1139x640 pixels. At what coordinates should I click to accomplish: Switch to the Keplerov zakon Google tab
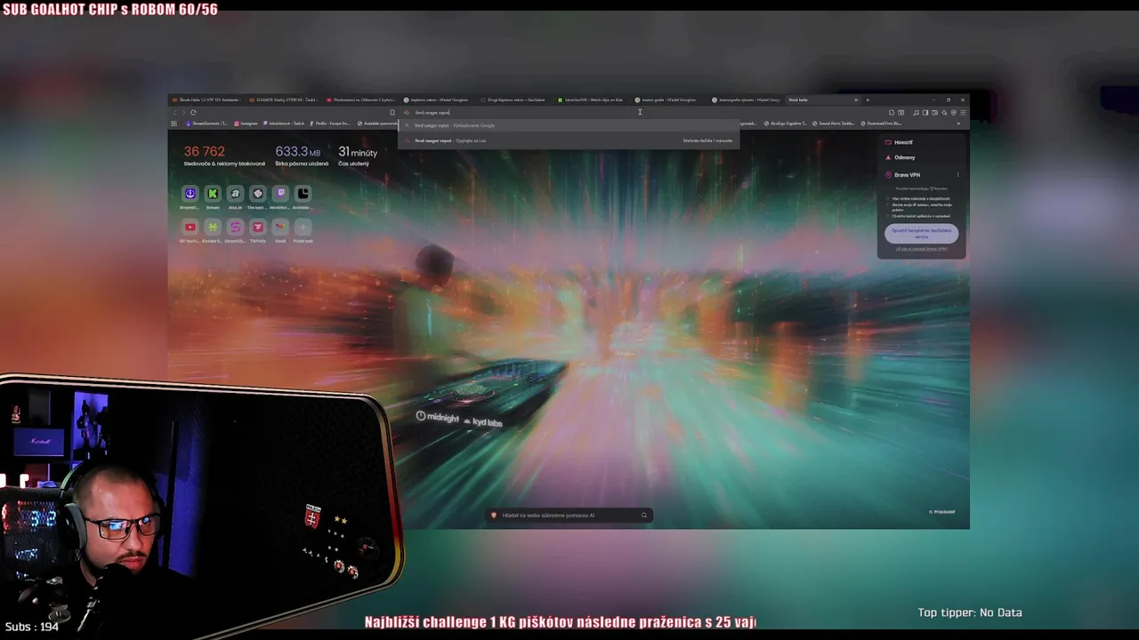(436, 100)
